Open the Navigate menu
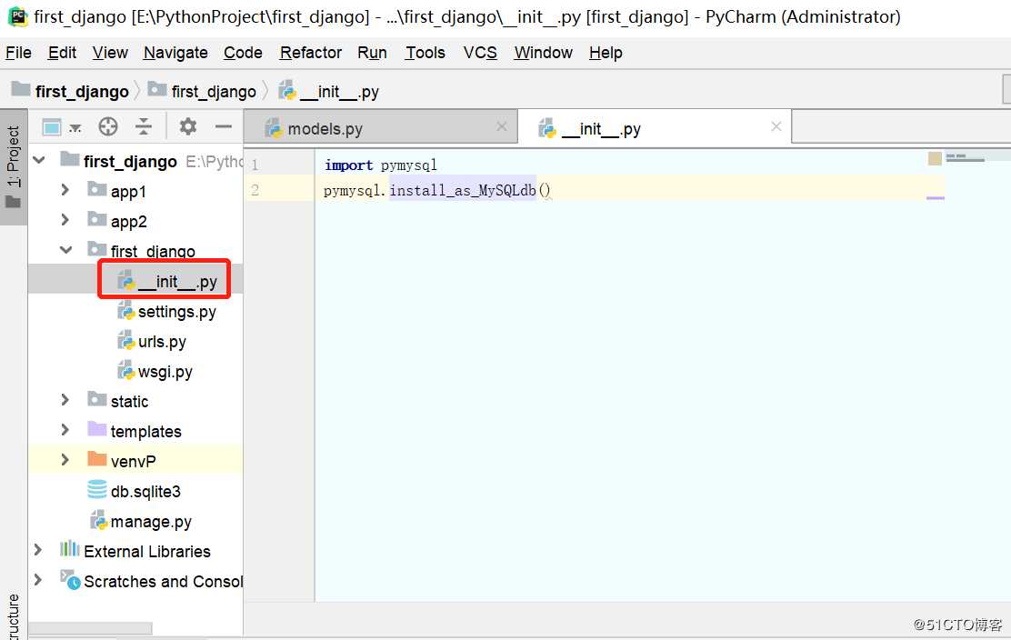Viewport: 1011px width, 640px height. tap(175, 53)
